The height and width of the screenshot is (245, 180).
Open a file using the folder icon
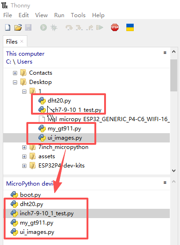tap(18, 27)
